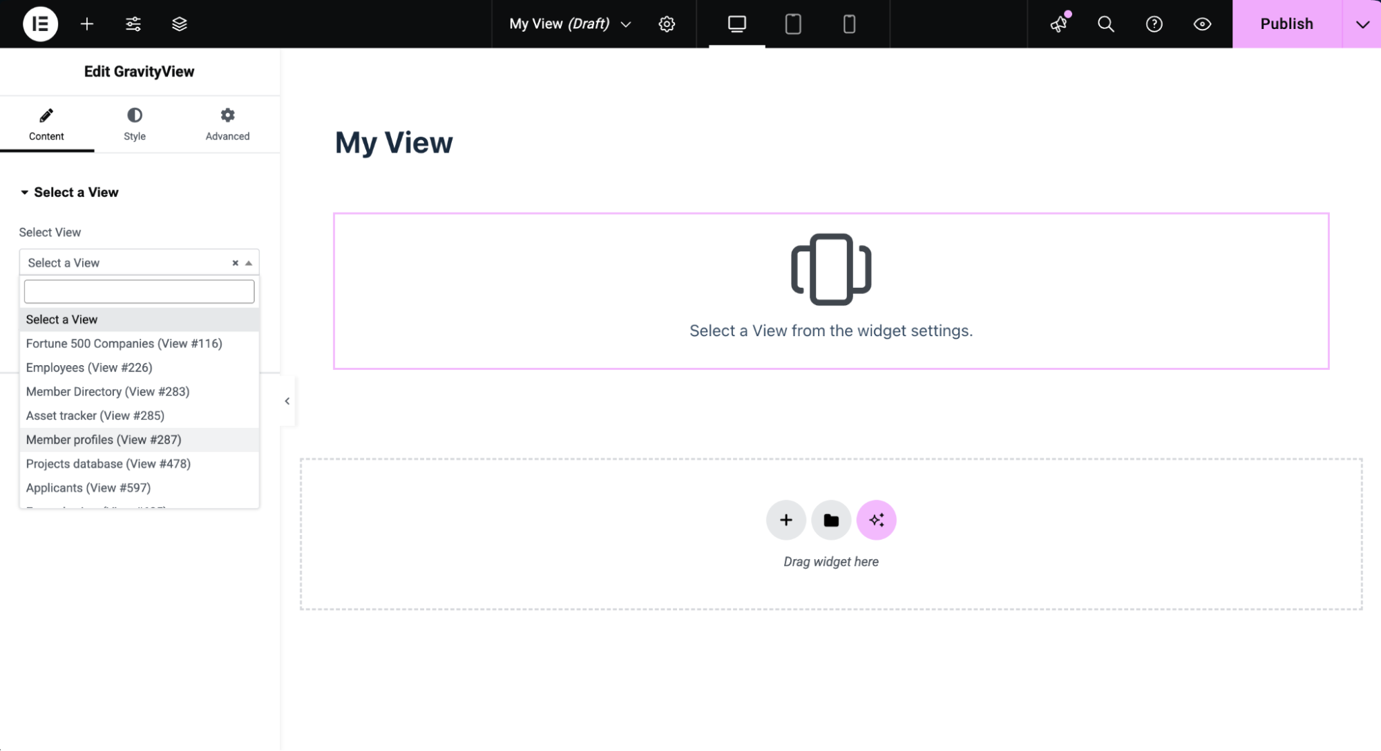Open the Structure layers icon

click(180, 23)
